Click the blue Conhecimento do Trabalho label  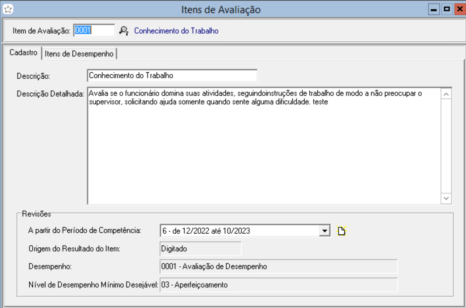click(176, 31)
